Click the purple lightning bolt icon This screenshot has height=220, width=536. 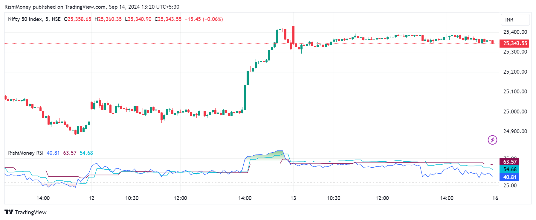tap(492, 140)
